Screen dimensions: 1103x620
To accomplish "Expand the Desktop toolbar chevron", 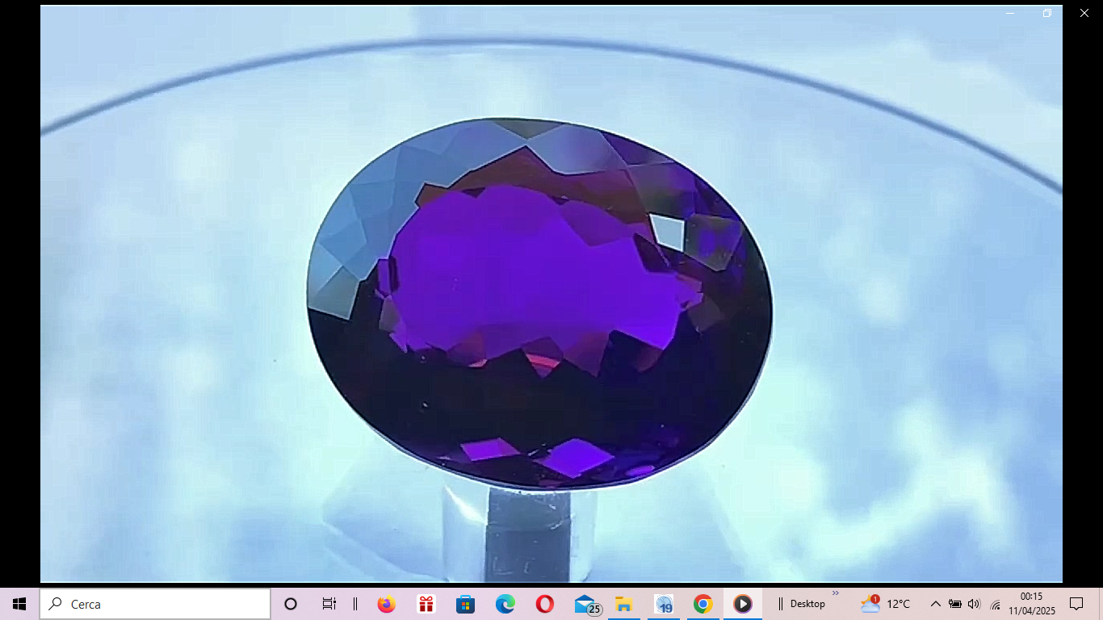I will pyautogui.click(x=836, y=593).
